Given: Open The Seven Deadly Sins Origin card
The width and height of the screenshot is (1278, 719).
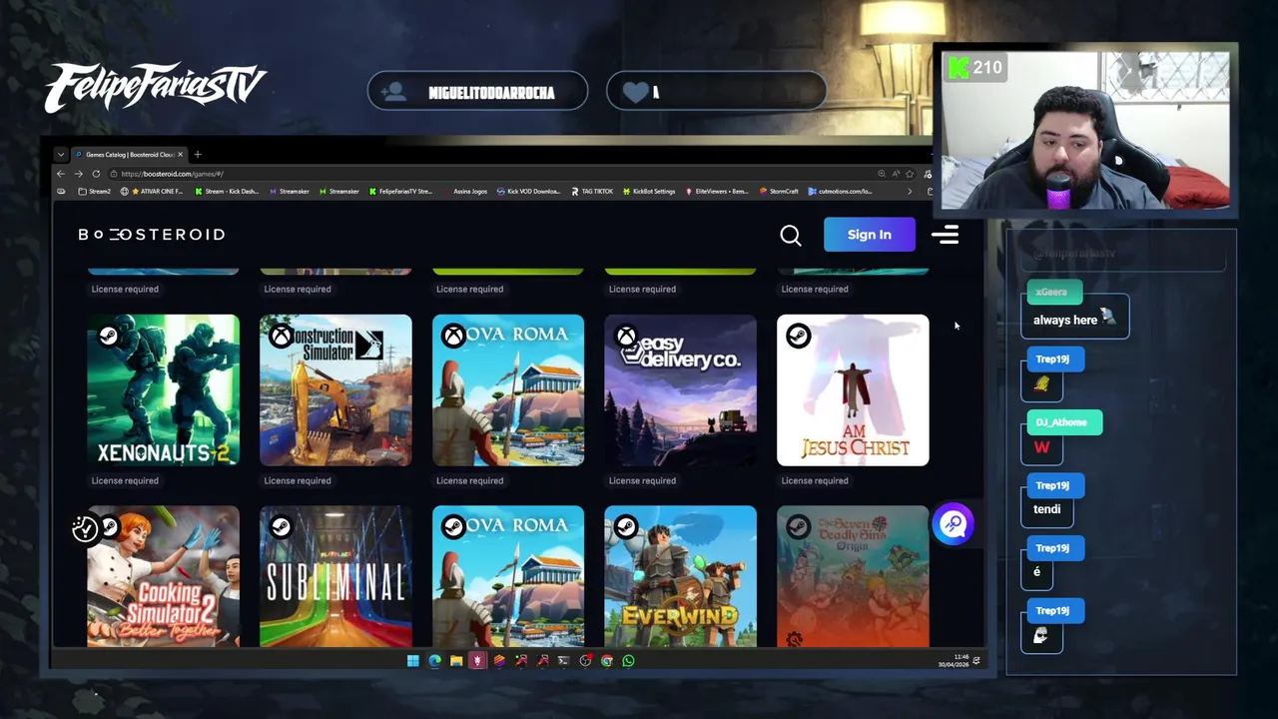Looking at the screenshot, I should (x=853, y=576).
